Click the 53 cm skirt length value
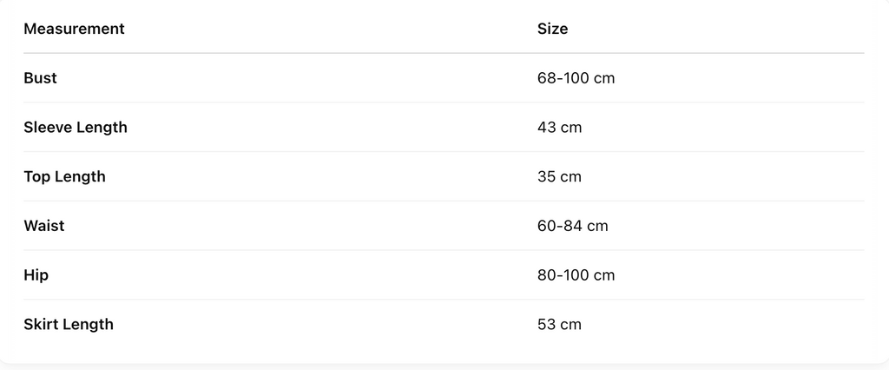Viewport: 889px width, 370px height. (x=559, y=325)
